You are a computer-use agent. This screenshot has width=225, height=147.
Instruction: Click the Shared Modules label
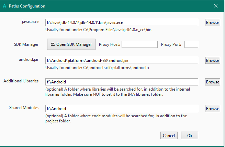pyautogui.click(x=24, y=108)
